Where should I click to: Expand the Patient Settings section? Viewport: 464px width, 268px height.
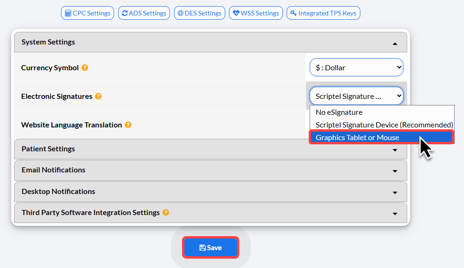[210, 149]
